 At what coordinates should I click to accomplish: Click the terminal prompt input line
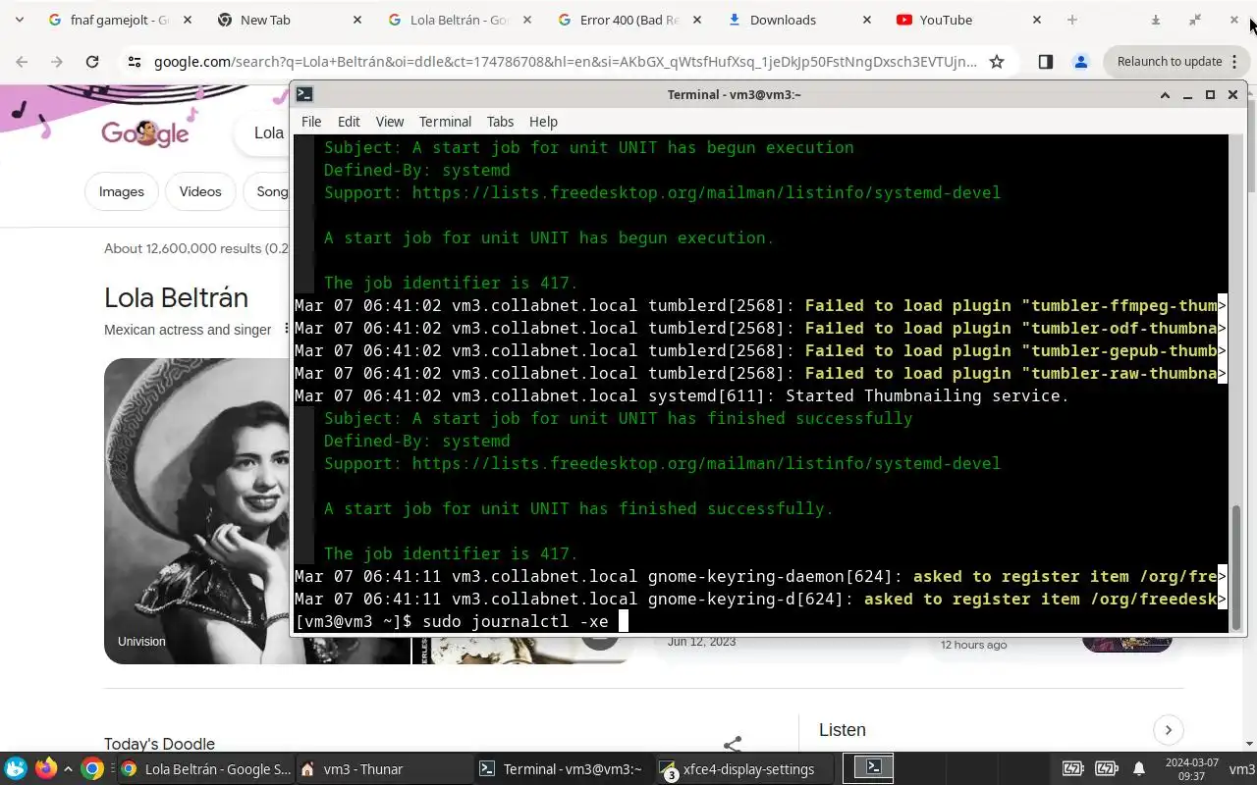(x=761, y=621)
